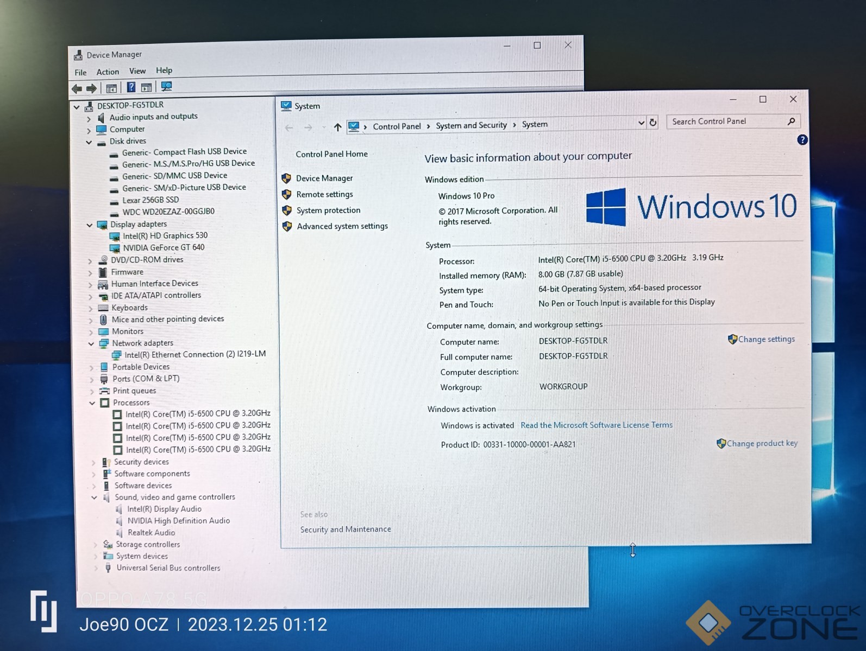
Task: Click the Software components icon
Action: (x=106, y=474)
